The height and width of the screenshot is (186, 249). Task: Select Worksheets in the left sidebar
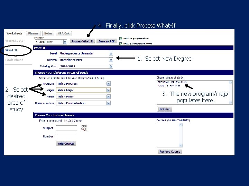pos(14,41)
